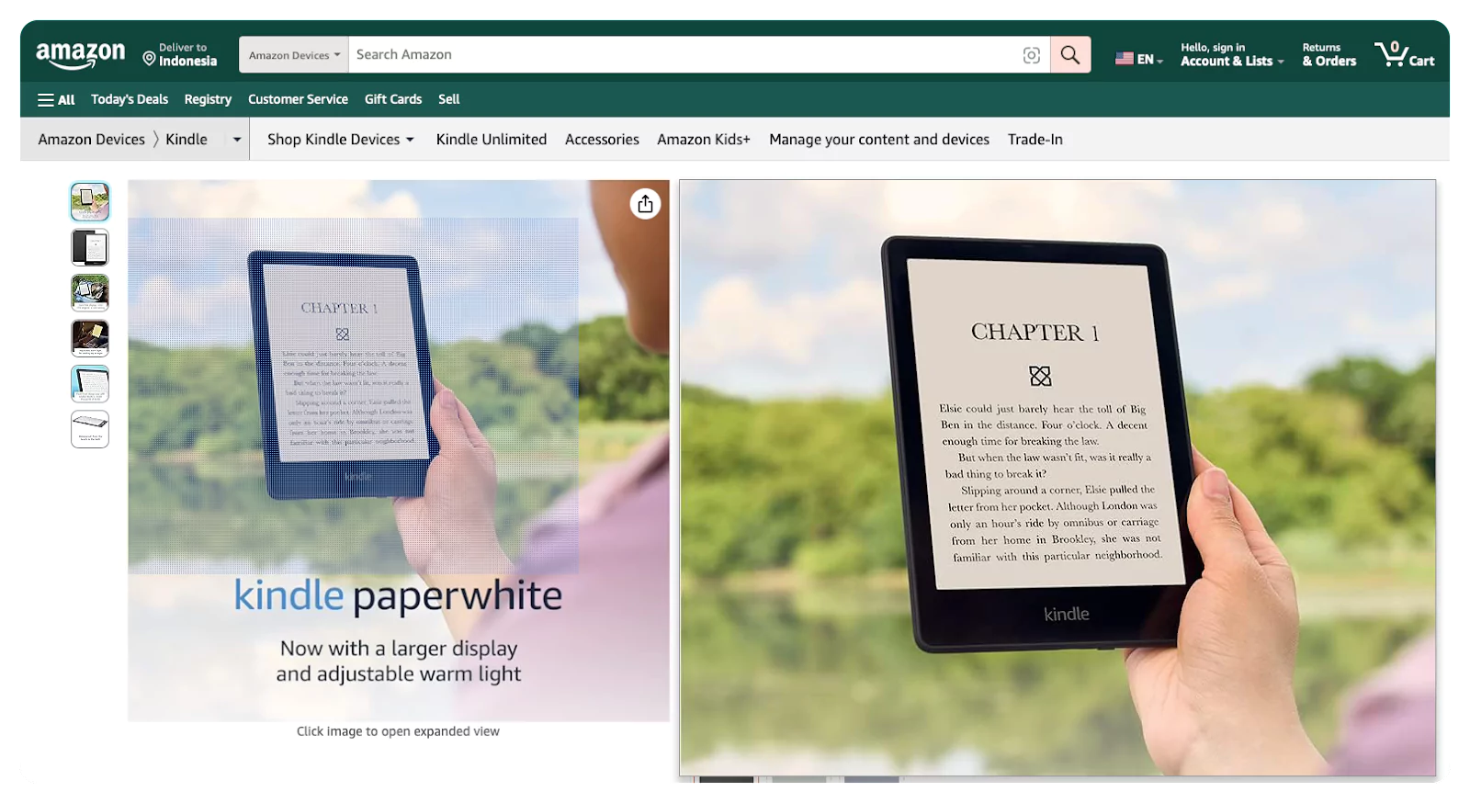Open the Deliver to Indonesia location selector
Screen dimensions: 1470x803
click(180, 55)
